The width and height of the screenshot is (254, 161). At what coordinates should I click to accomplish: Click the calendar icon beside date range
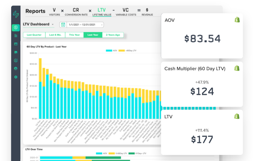pyautogui.click(x=63, y=25)
